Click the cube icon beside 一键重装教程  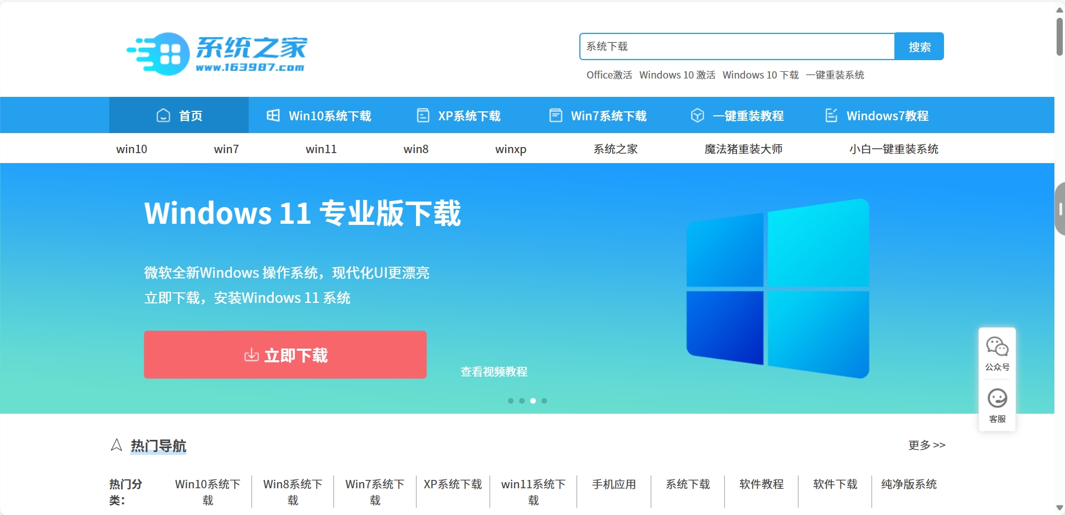click(697, 115)
